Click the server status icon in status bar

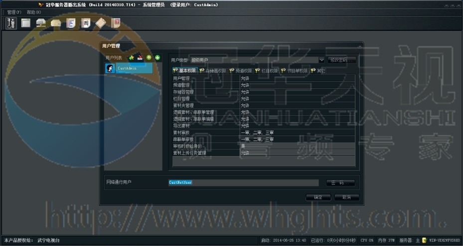(424, 241)
